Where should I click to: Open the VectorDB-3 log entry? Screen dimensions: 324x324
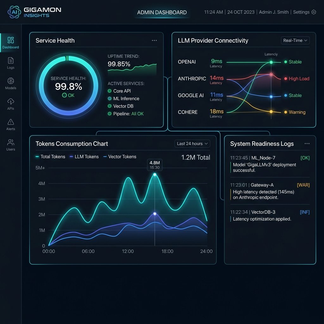(x=270, y=215)
